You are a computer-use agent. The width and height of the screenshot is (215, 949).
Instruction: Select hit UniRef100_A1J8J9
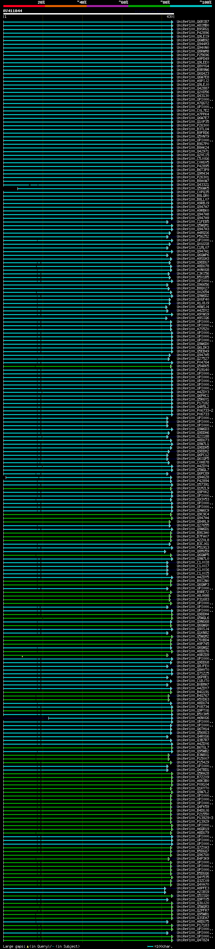(192, 303)
